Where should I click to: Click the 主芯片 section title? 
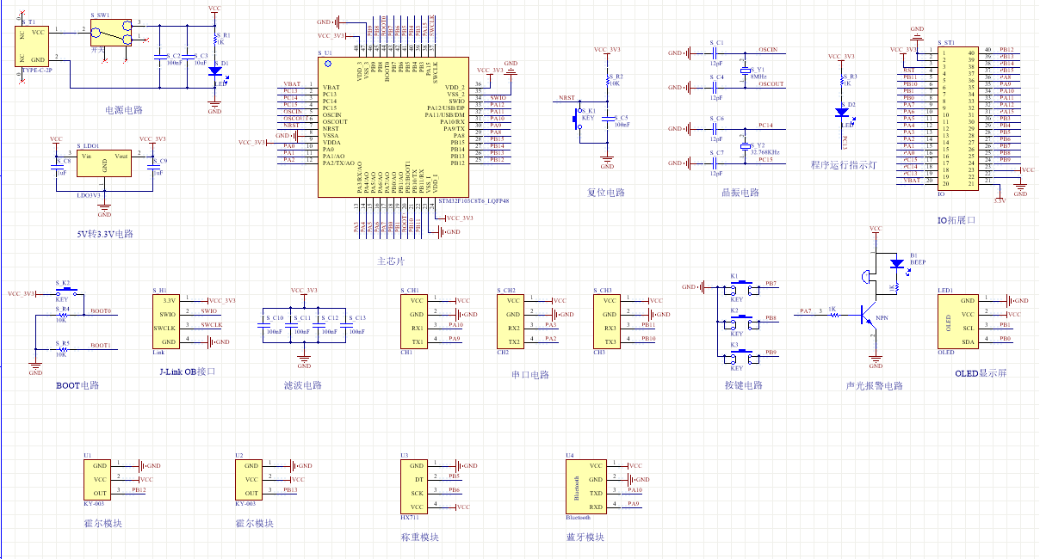pyautogui.click(x=390, y=261)
